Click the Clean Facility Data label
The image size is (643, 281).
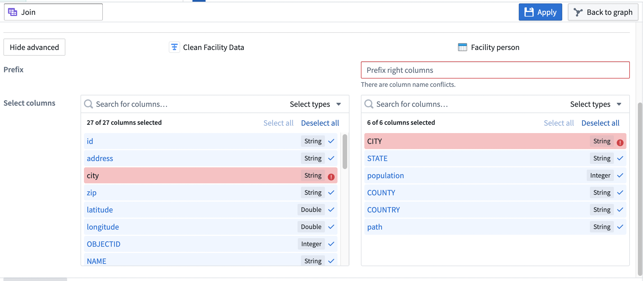pyautogui.click(x=214, y=47)
